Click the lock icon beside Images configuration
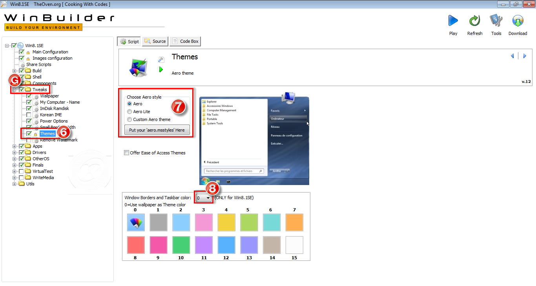The height and width of the screenshot is (286, 536). [x=28, y=59]
